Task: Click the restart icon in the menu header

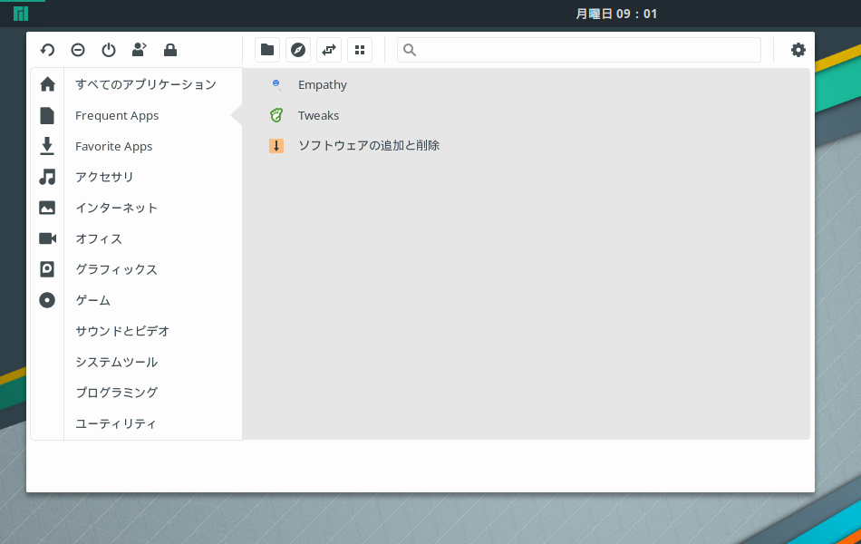Action: coord(47,50)
